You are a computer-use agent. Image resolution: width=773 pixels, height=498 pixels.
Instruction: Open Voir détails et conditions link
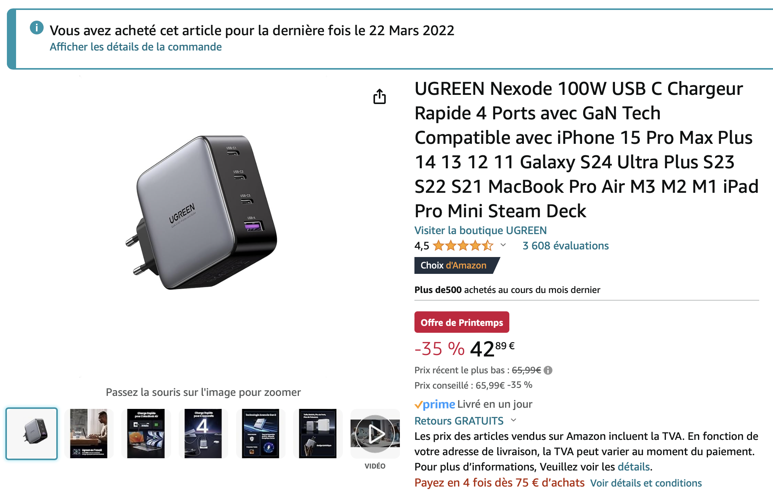[x=646, y=483]
